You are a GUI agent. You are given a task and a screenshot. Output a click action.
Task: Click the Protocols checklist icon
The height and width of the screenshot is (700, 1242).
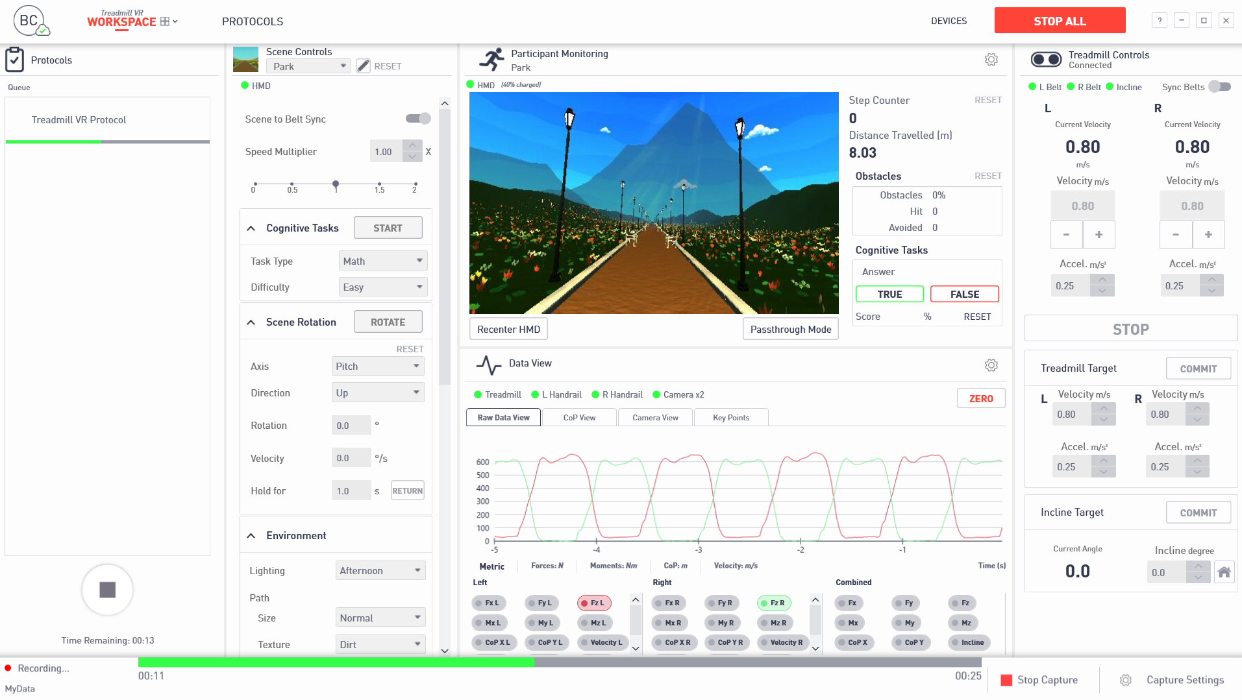[x=15, y=59]
